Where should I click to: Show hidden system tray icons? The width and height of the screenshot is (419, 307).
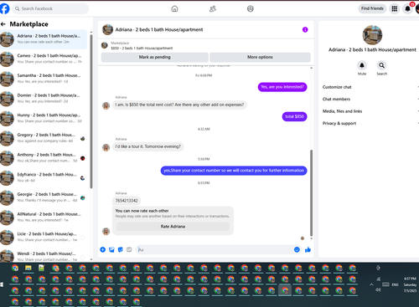[371, 284]
